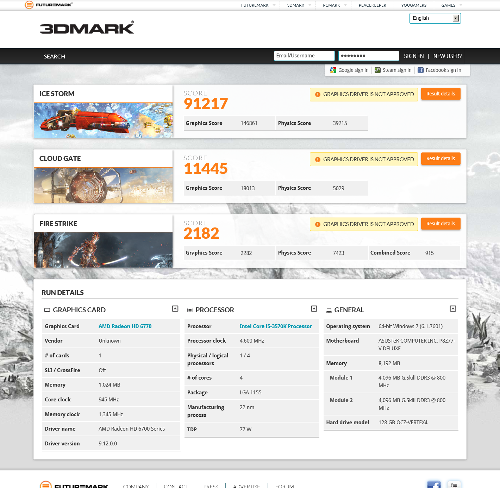Screen dimensions: 500x488
Task: Click the monitor icon beside Graphics Card heading
Action: 47,310
